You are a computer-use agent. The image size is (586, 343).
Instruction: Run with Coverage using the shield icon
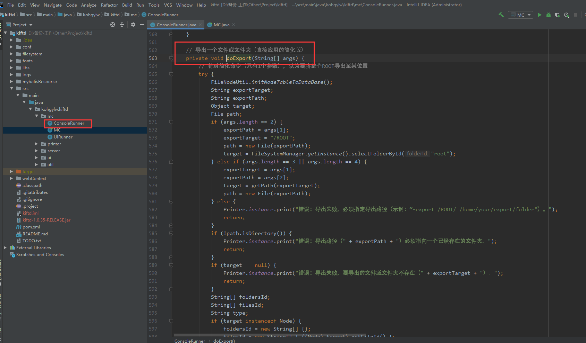558,15
